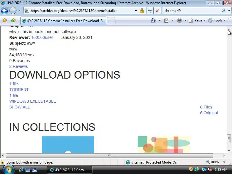The image size is (232, 174).
Task: Click the Back navigation arrow
Action: point(4,11)
